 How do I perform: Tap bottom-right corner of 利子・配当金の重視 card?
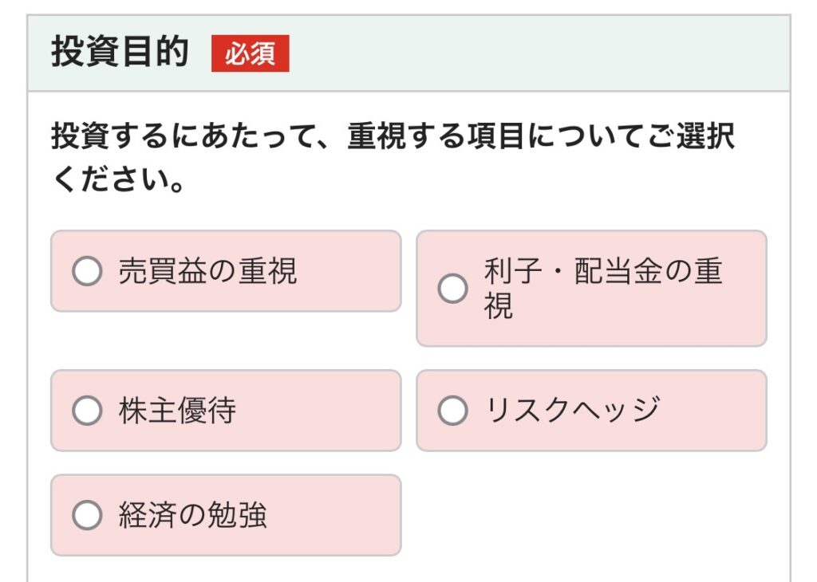pyautogui.click(x=754, y=335)
